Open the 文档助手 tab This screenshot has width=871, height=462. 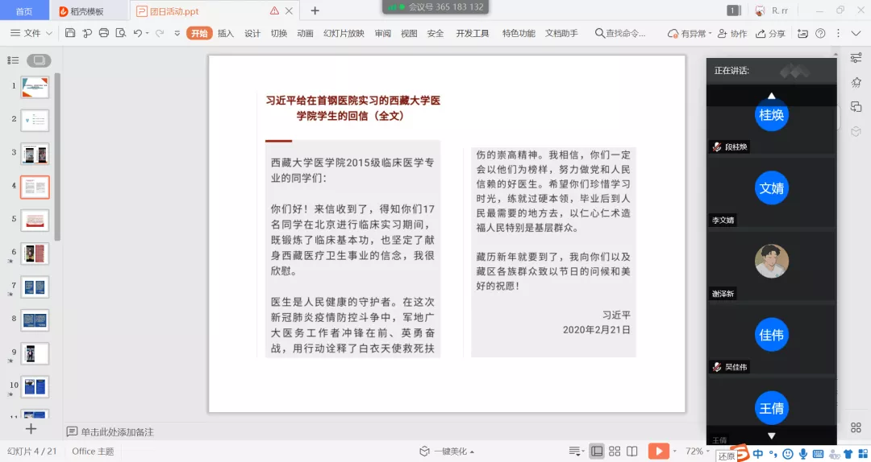click(x=561, y=33)
